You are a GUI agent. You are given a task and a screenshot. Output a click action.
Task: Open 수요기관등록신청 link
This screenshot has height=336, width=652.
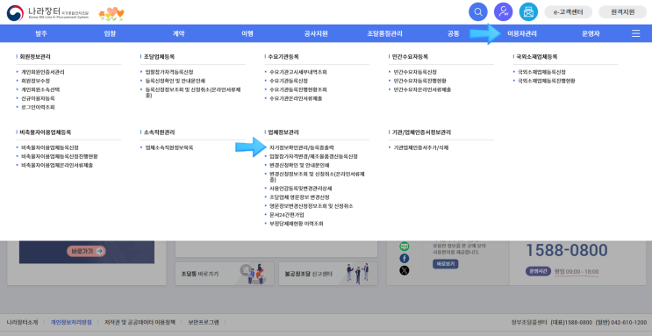(289, 81)
